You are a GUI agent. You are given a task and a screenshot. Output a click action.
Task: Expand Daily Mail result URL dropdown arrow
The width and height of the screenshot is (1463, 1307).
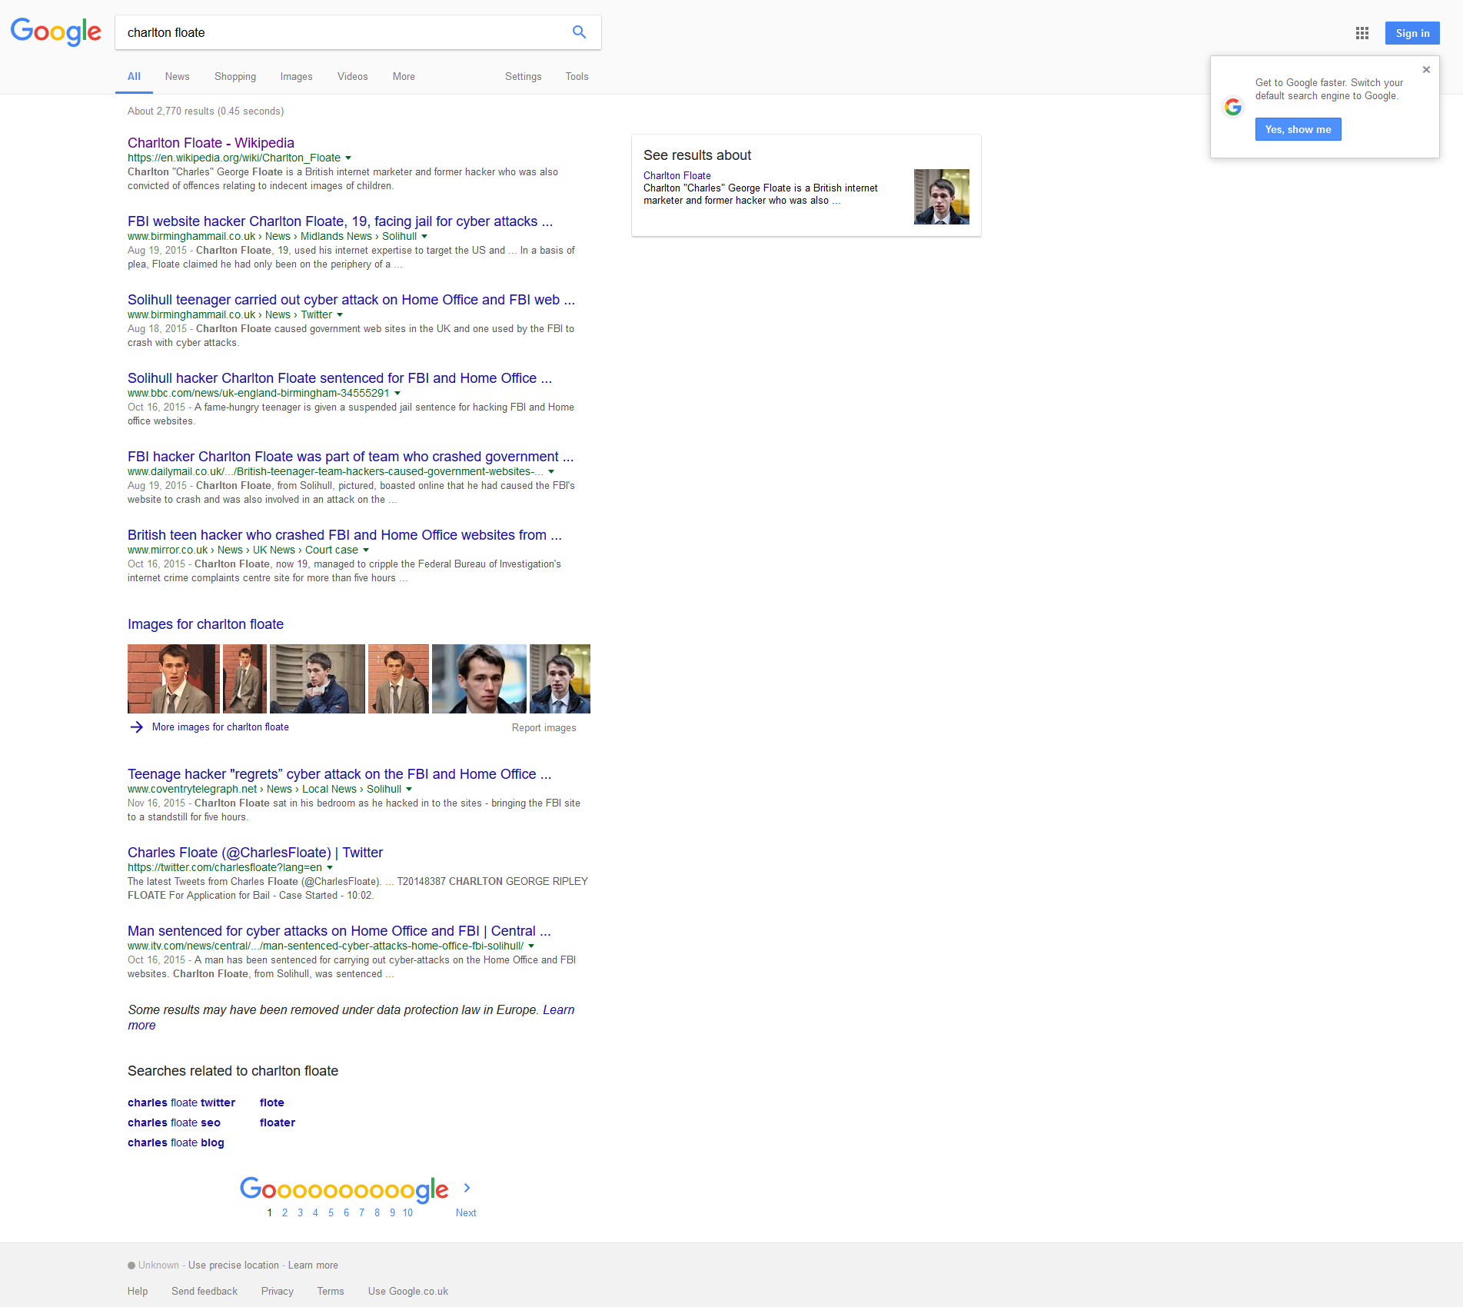click(x=551, y=472)
